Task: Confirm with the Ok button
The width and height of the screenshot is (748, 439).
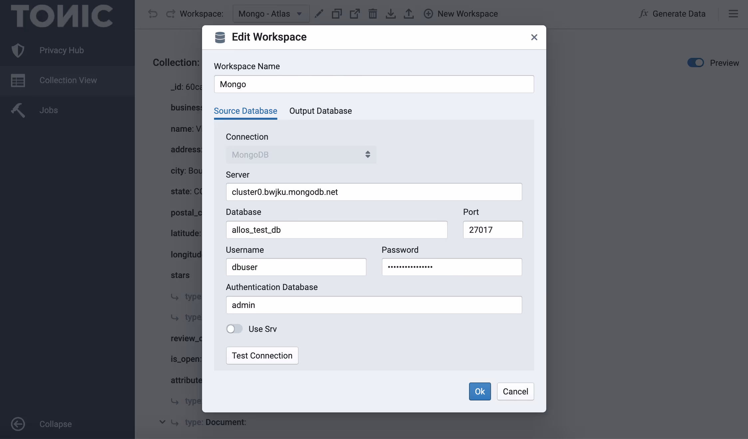Action: 479,391
